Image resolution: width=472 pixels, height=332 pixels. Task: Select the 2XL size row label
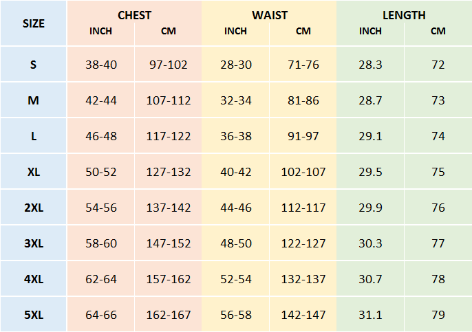[33, 208]
